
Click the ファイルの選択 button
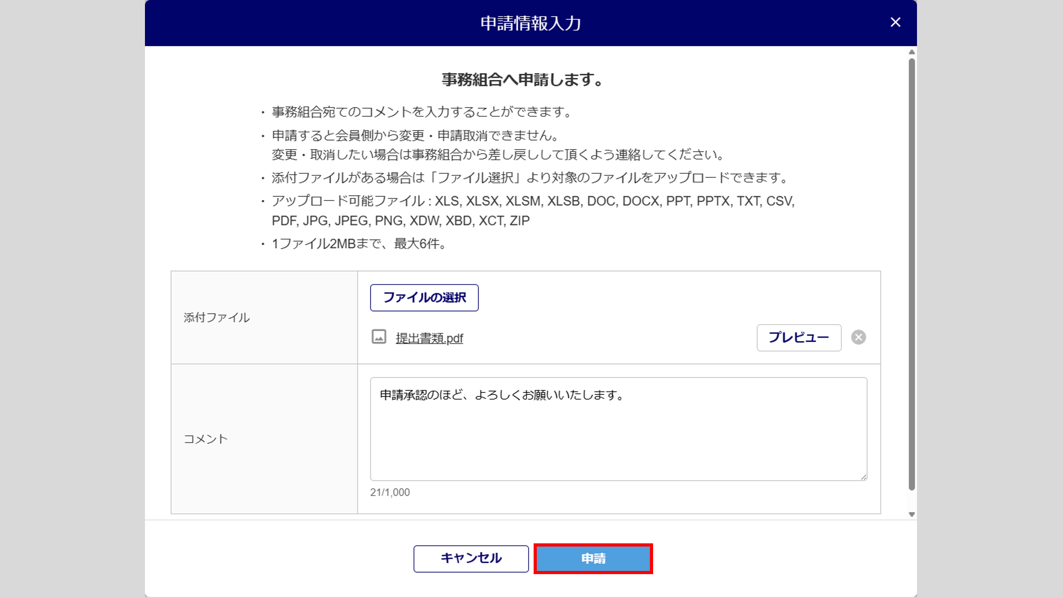pyautogui.click(x=424, y=298)
